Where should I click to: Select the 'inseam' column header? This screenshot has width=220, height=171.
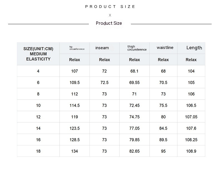pyautogui.click(x=102, y=48)
